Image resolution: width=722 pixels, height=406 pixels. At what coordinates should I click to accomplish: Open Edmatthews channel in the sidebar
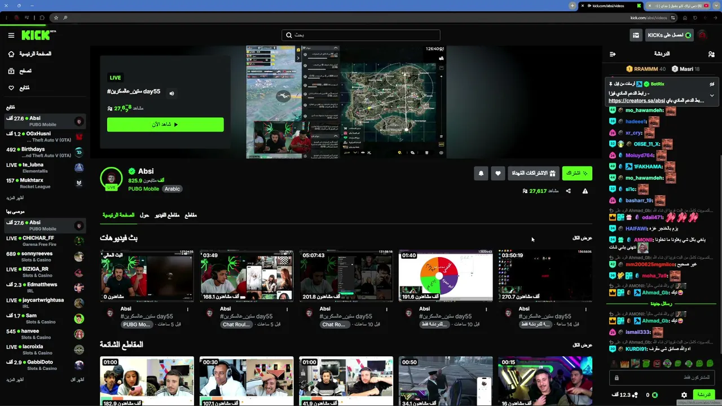(45, 288)
